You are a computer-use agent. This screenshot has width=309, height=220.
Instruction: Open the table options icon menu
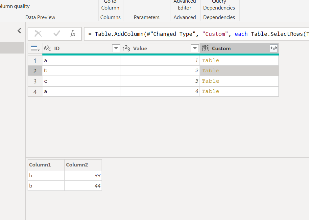pyautogui.click(x=35, y=48)
